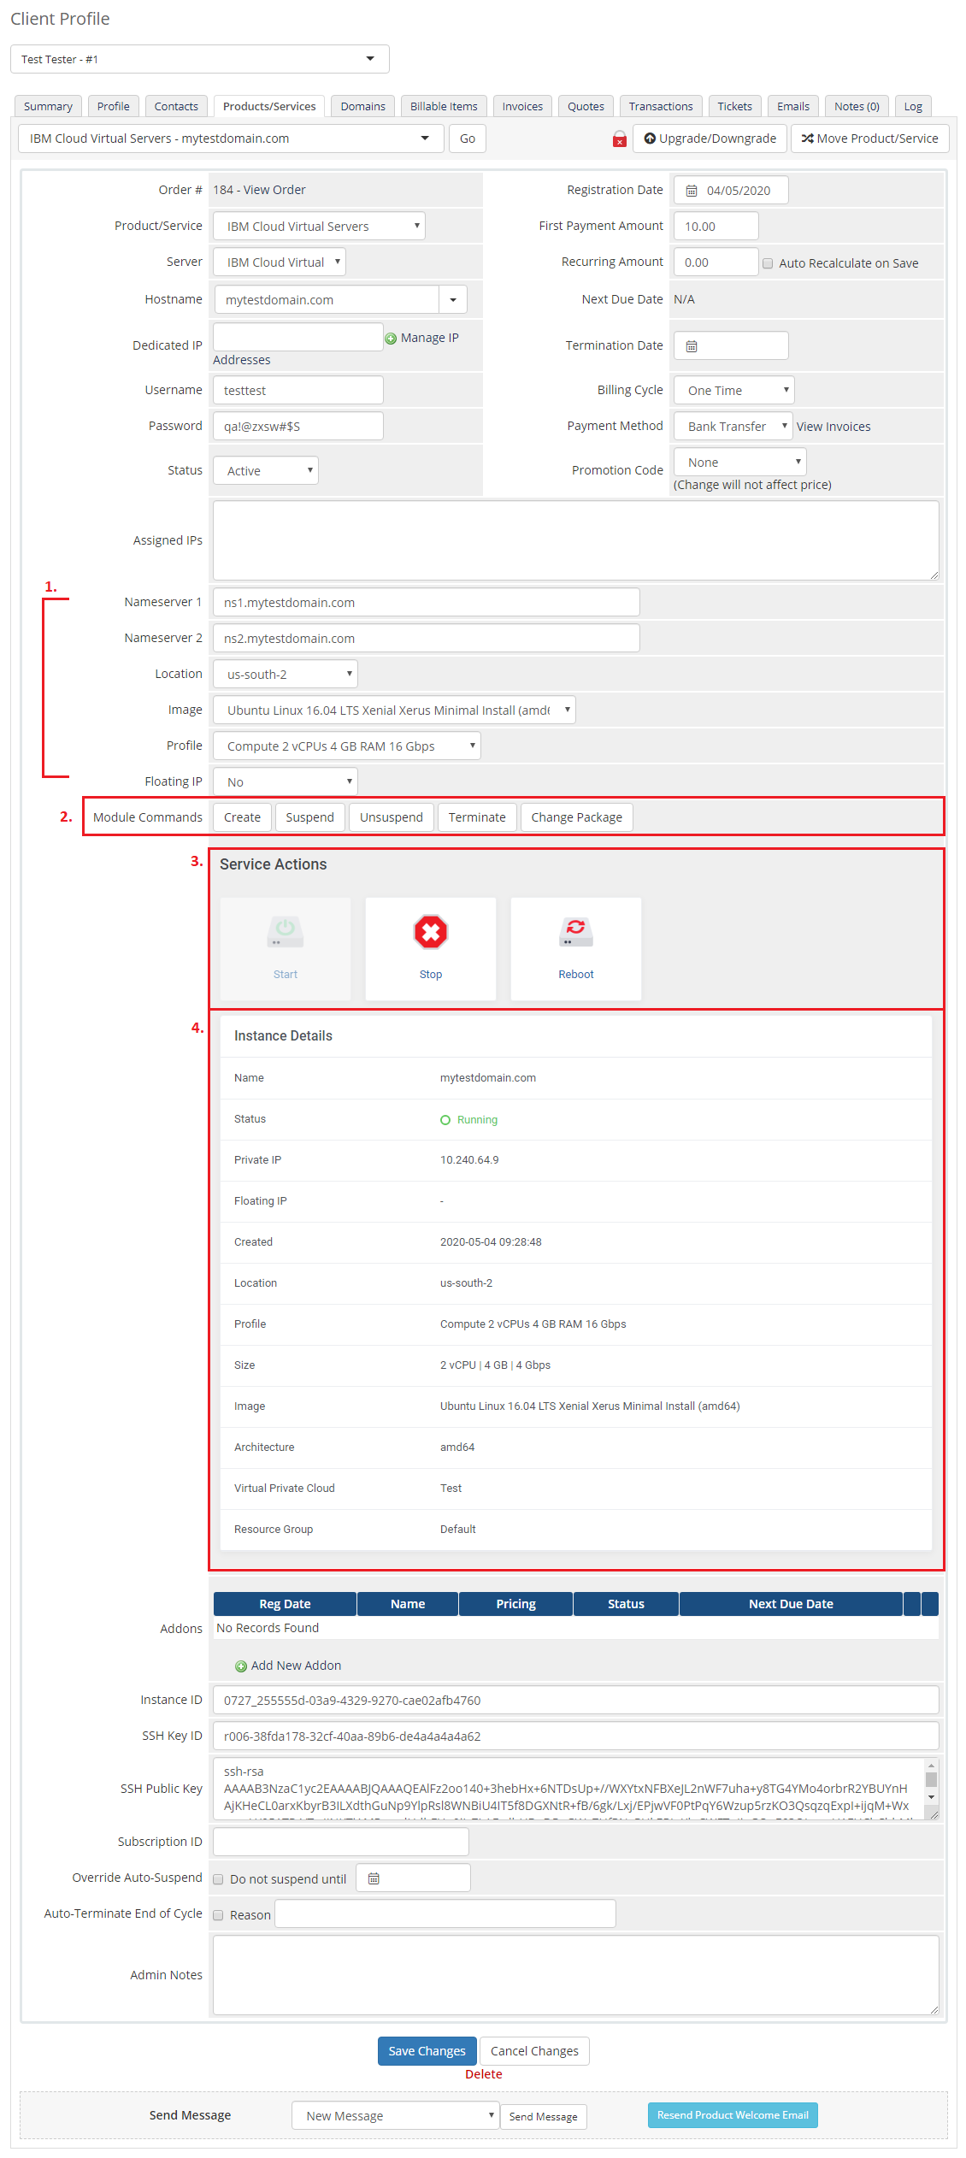This screenshot has height=2158, width=966.
Task: Open the Location dropdown us-south-2
Action: pos(286,674)
